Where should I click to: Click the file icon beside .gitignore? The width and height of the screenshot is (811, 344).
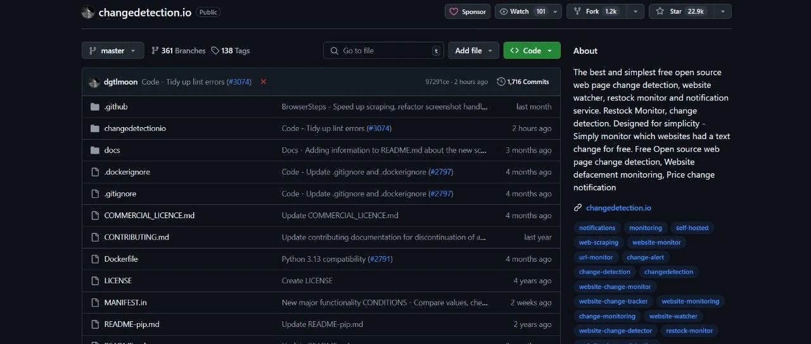[94, 194]
